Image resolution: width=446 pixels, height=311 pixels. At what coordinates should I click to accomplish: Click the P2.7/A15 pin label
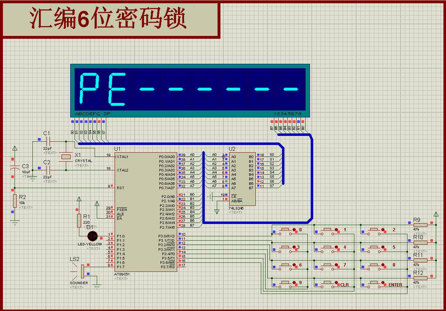[167, 227]
